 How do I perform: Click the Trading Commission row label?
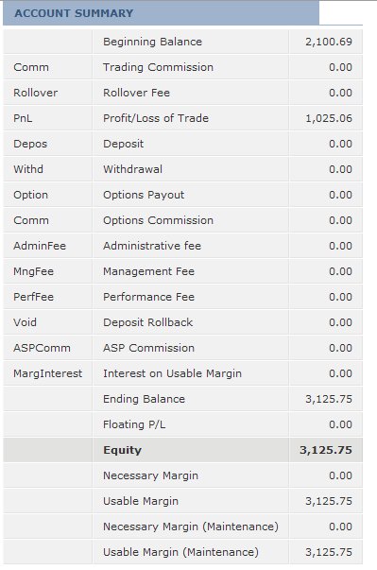coord(158,67)
